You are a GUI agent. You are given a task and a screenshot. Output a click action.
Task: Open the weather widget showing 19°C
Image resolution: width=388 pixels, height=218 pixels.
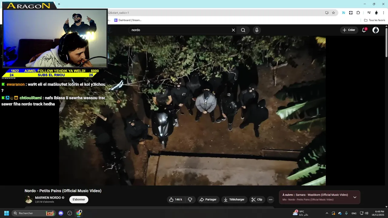(x=300, y=213)
